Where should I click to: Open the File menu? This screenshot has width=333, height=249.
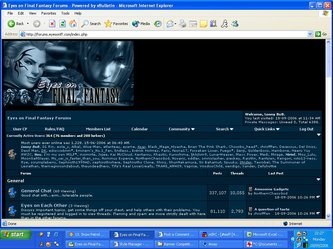[10, 13]
